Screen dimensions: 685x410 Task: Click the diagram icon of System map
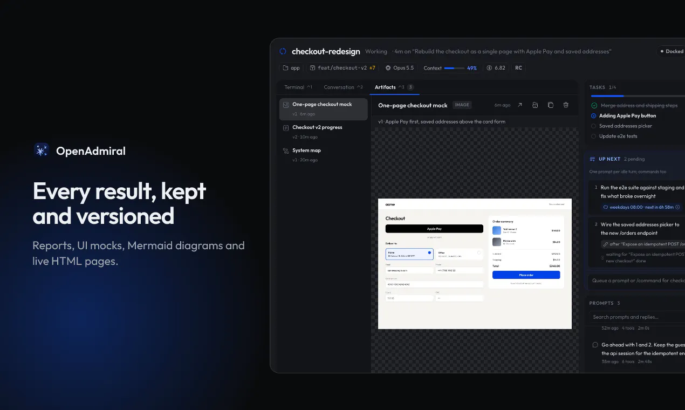[x=286, y=151]
